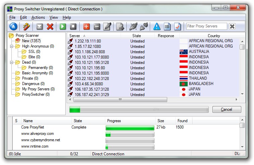Select proxy 106.187.42.241:3129 row
The image size is (254, 165).
pos(153,94)
